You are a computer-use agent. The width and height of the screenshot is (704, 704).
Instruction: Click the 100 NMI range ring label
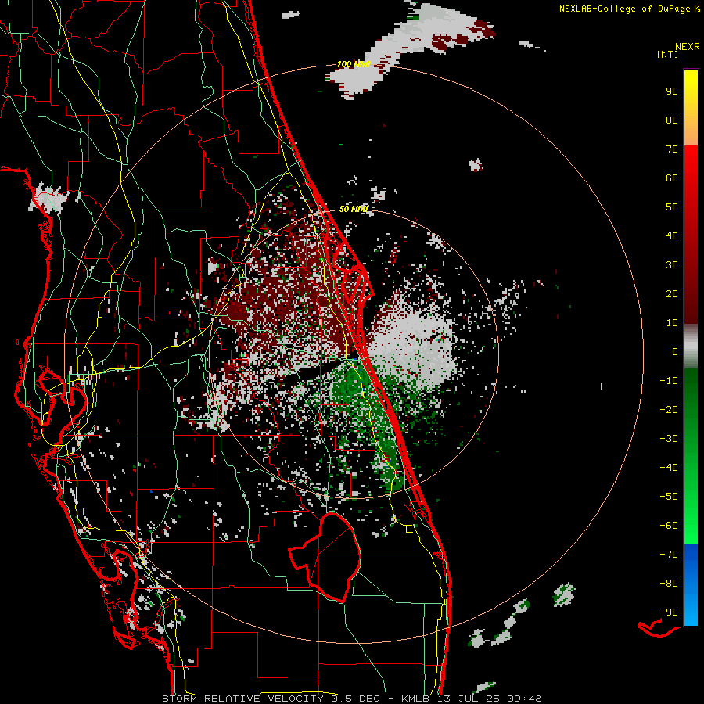coord(354,65)
